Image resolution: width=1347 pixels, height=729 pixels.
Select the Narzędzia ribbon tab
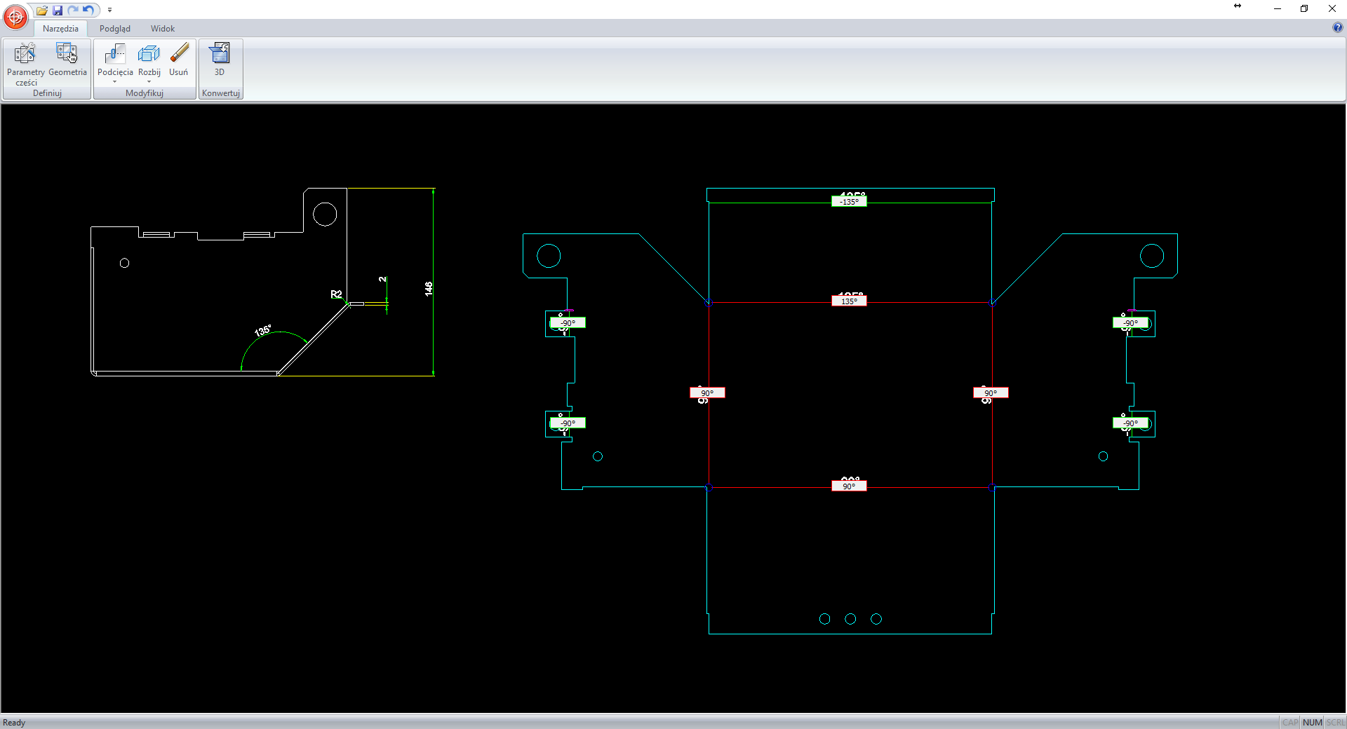click(60, 29)
